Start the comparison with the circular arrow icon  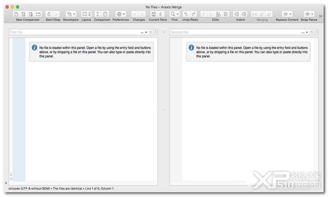click(49, 14)
